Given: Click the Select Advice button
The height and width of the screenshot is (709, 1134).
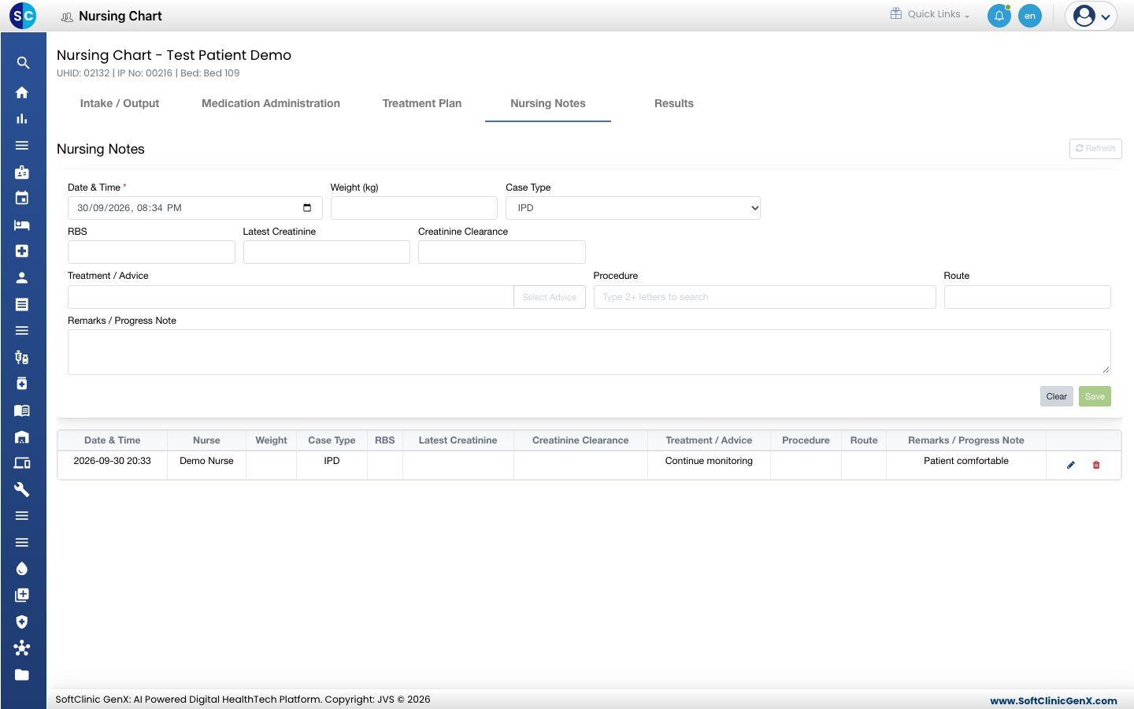Looking at the screenshot, I should point(549,297).
